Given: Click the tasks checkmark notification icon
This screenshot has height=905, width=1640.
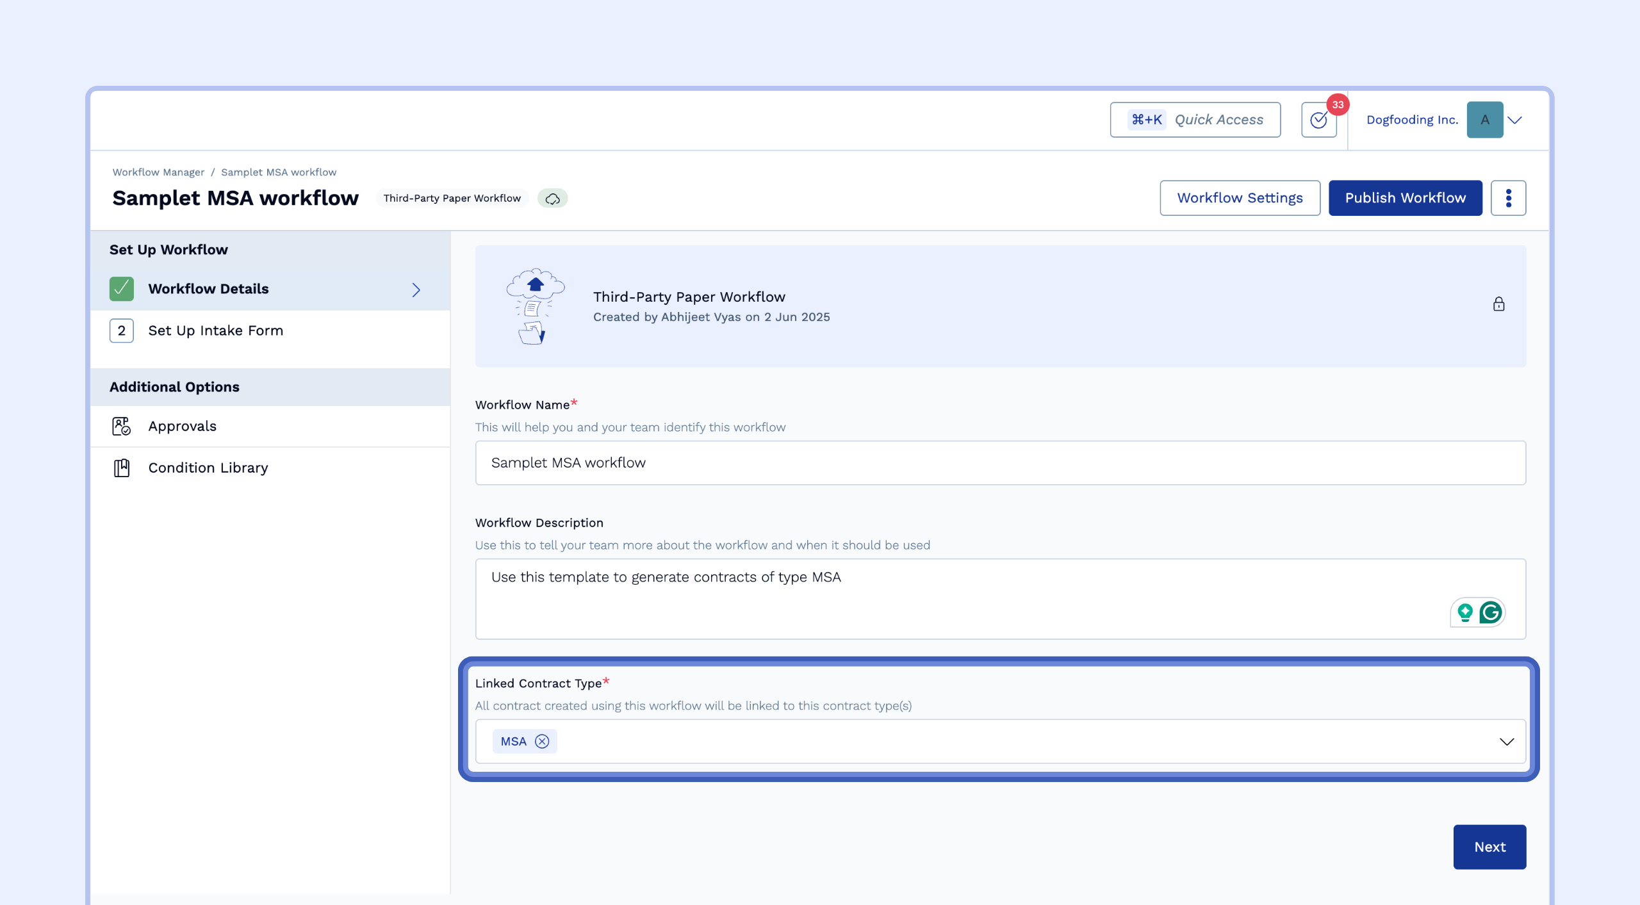Looking at the screenshot, I should [1318, 120].
